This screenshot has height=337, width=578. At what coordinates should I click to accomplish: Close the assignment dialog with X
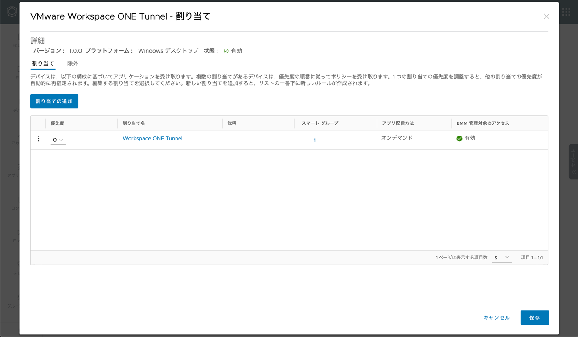point(546,16)
